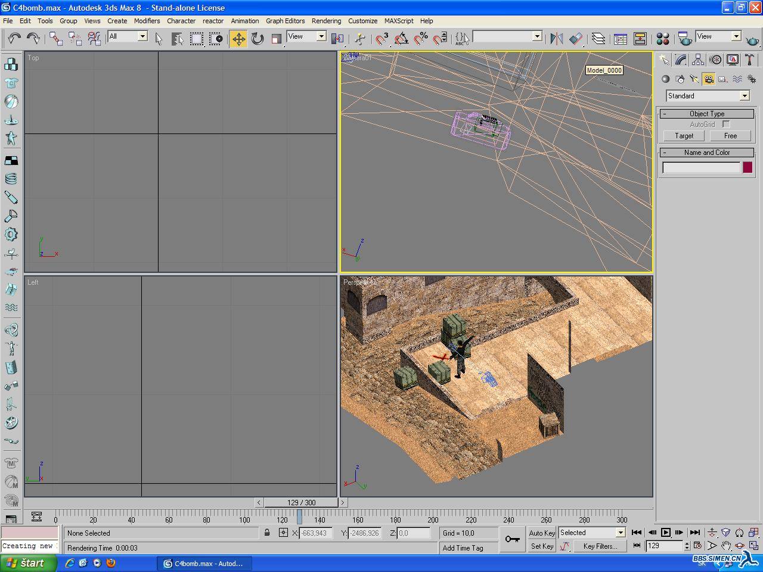Switch to the Modify command panel tab
This screenshot has width=763, height=572.
pyautogui.click(x=681, y=60)
